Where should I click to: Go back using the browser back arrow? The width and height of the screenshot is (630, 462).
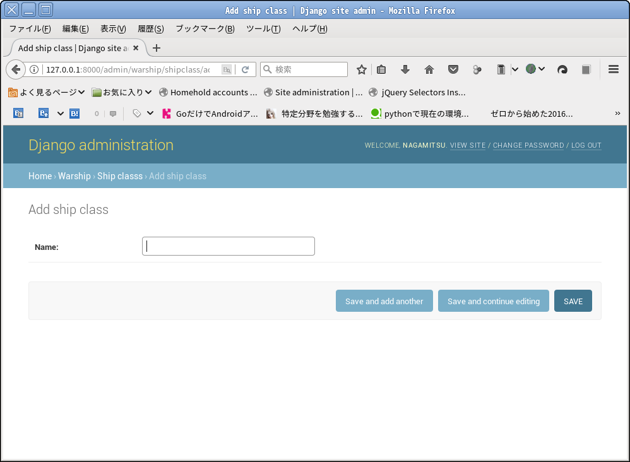[16, 69]
